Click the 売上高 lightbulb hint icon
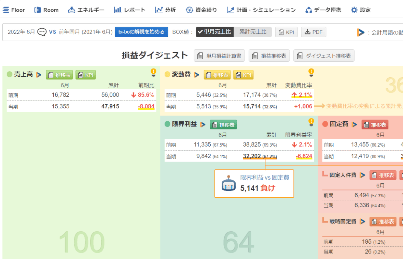Screen dimensions: 403x259 (x=153, y=73)
